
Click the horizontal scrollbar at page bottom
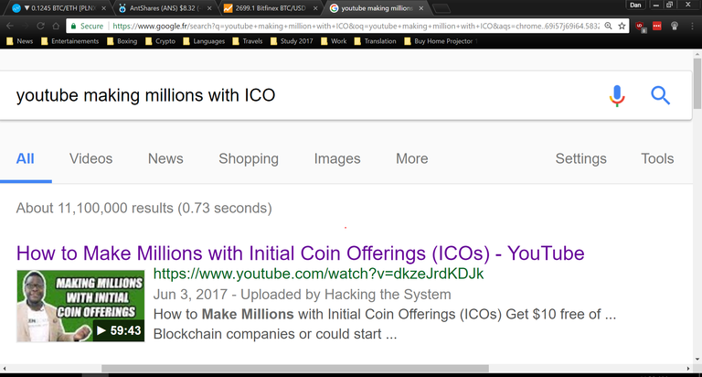274,370
